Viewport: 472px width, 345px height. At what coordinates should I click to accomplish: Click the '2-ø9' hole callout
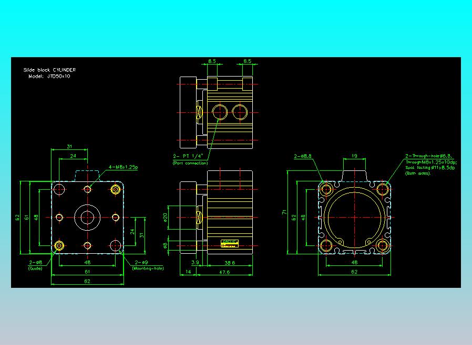pyautogui.click(x=141, y=263)
